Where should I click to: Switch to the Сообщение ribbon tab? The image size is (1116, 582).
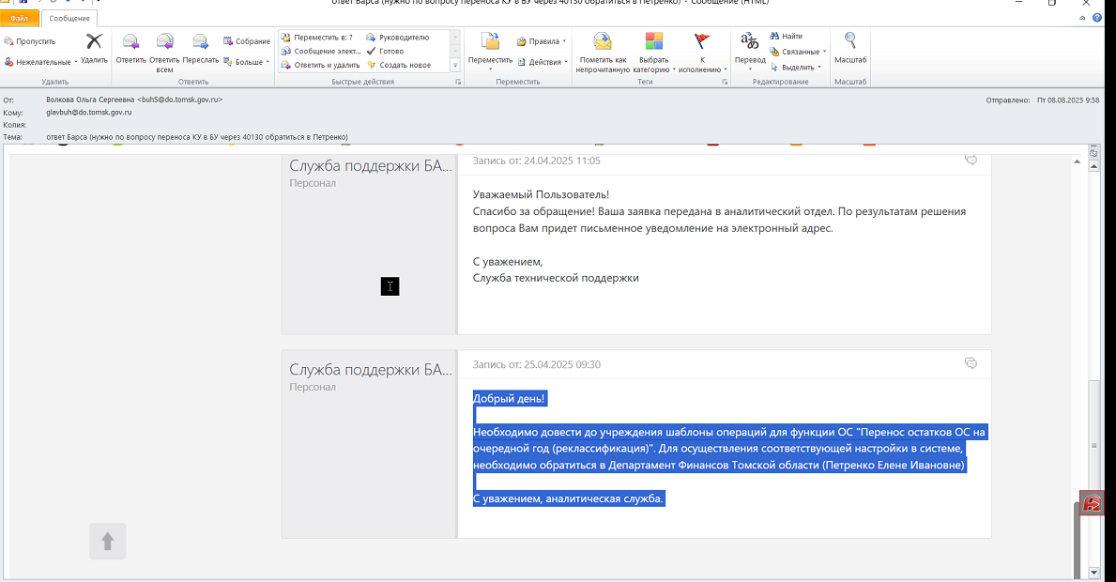pyautogui.click(x=69, y=18)
